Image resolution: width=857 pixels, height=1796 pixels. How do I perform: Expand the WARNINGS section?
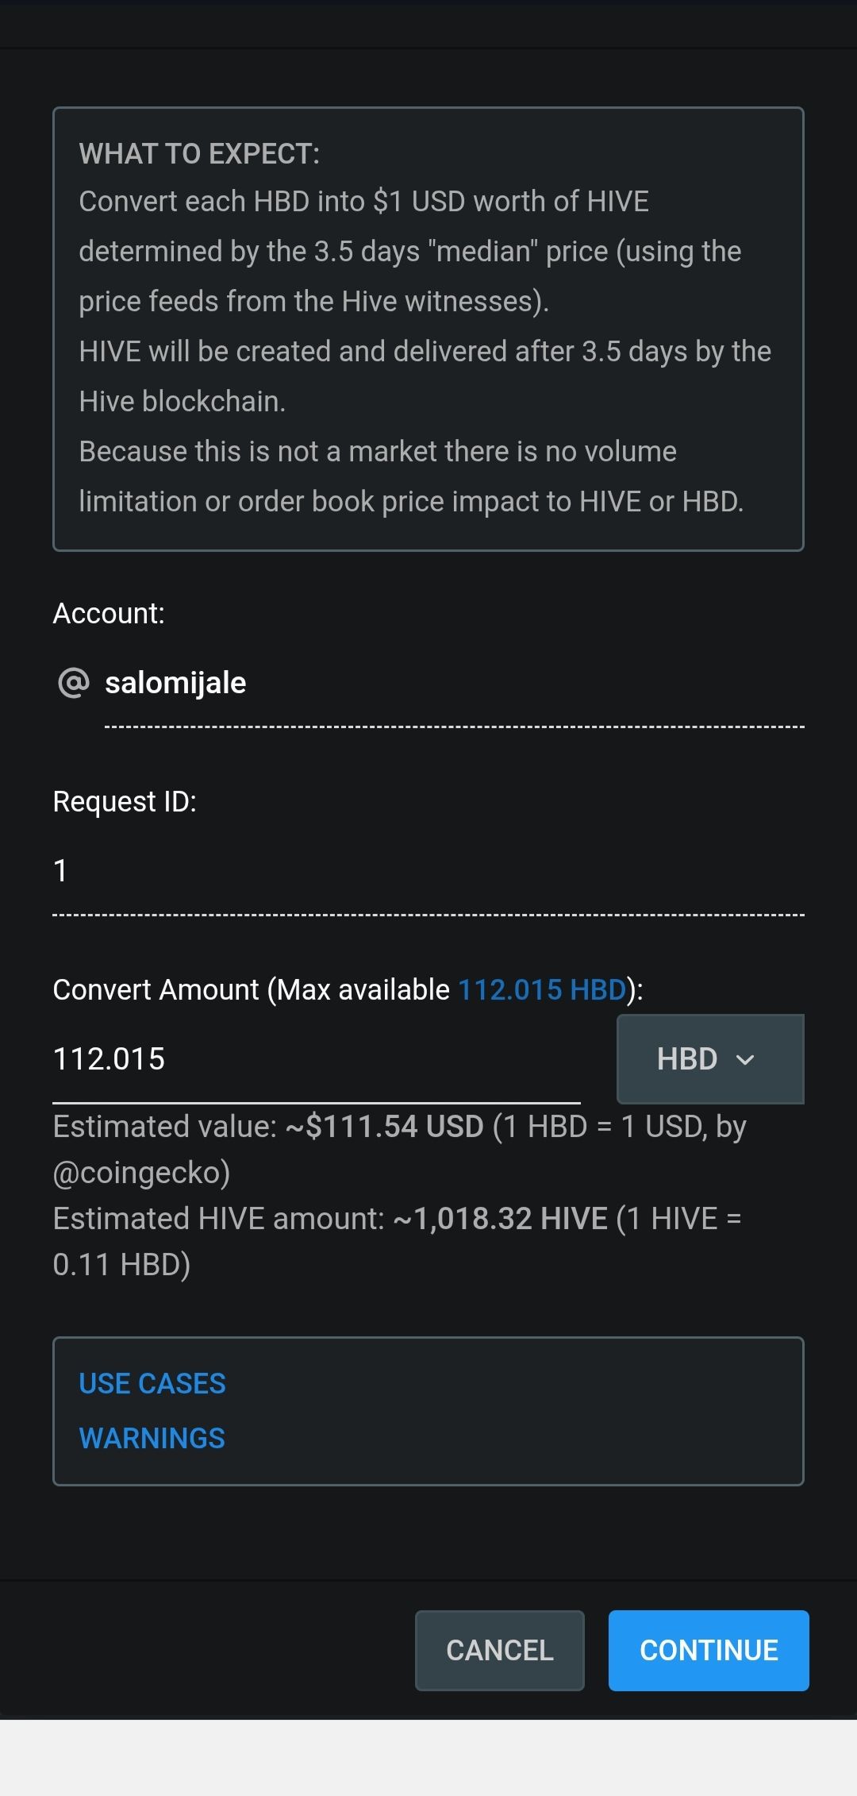tap(152, 1438)
